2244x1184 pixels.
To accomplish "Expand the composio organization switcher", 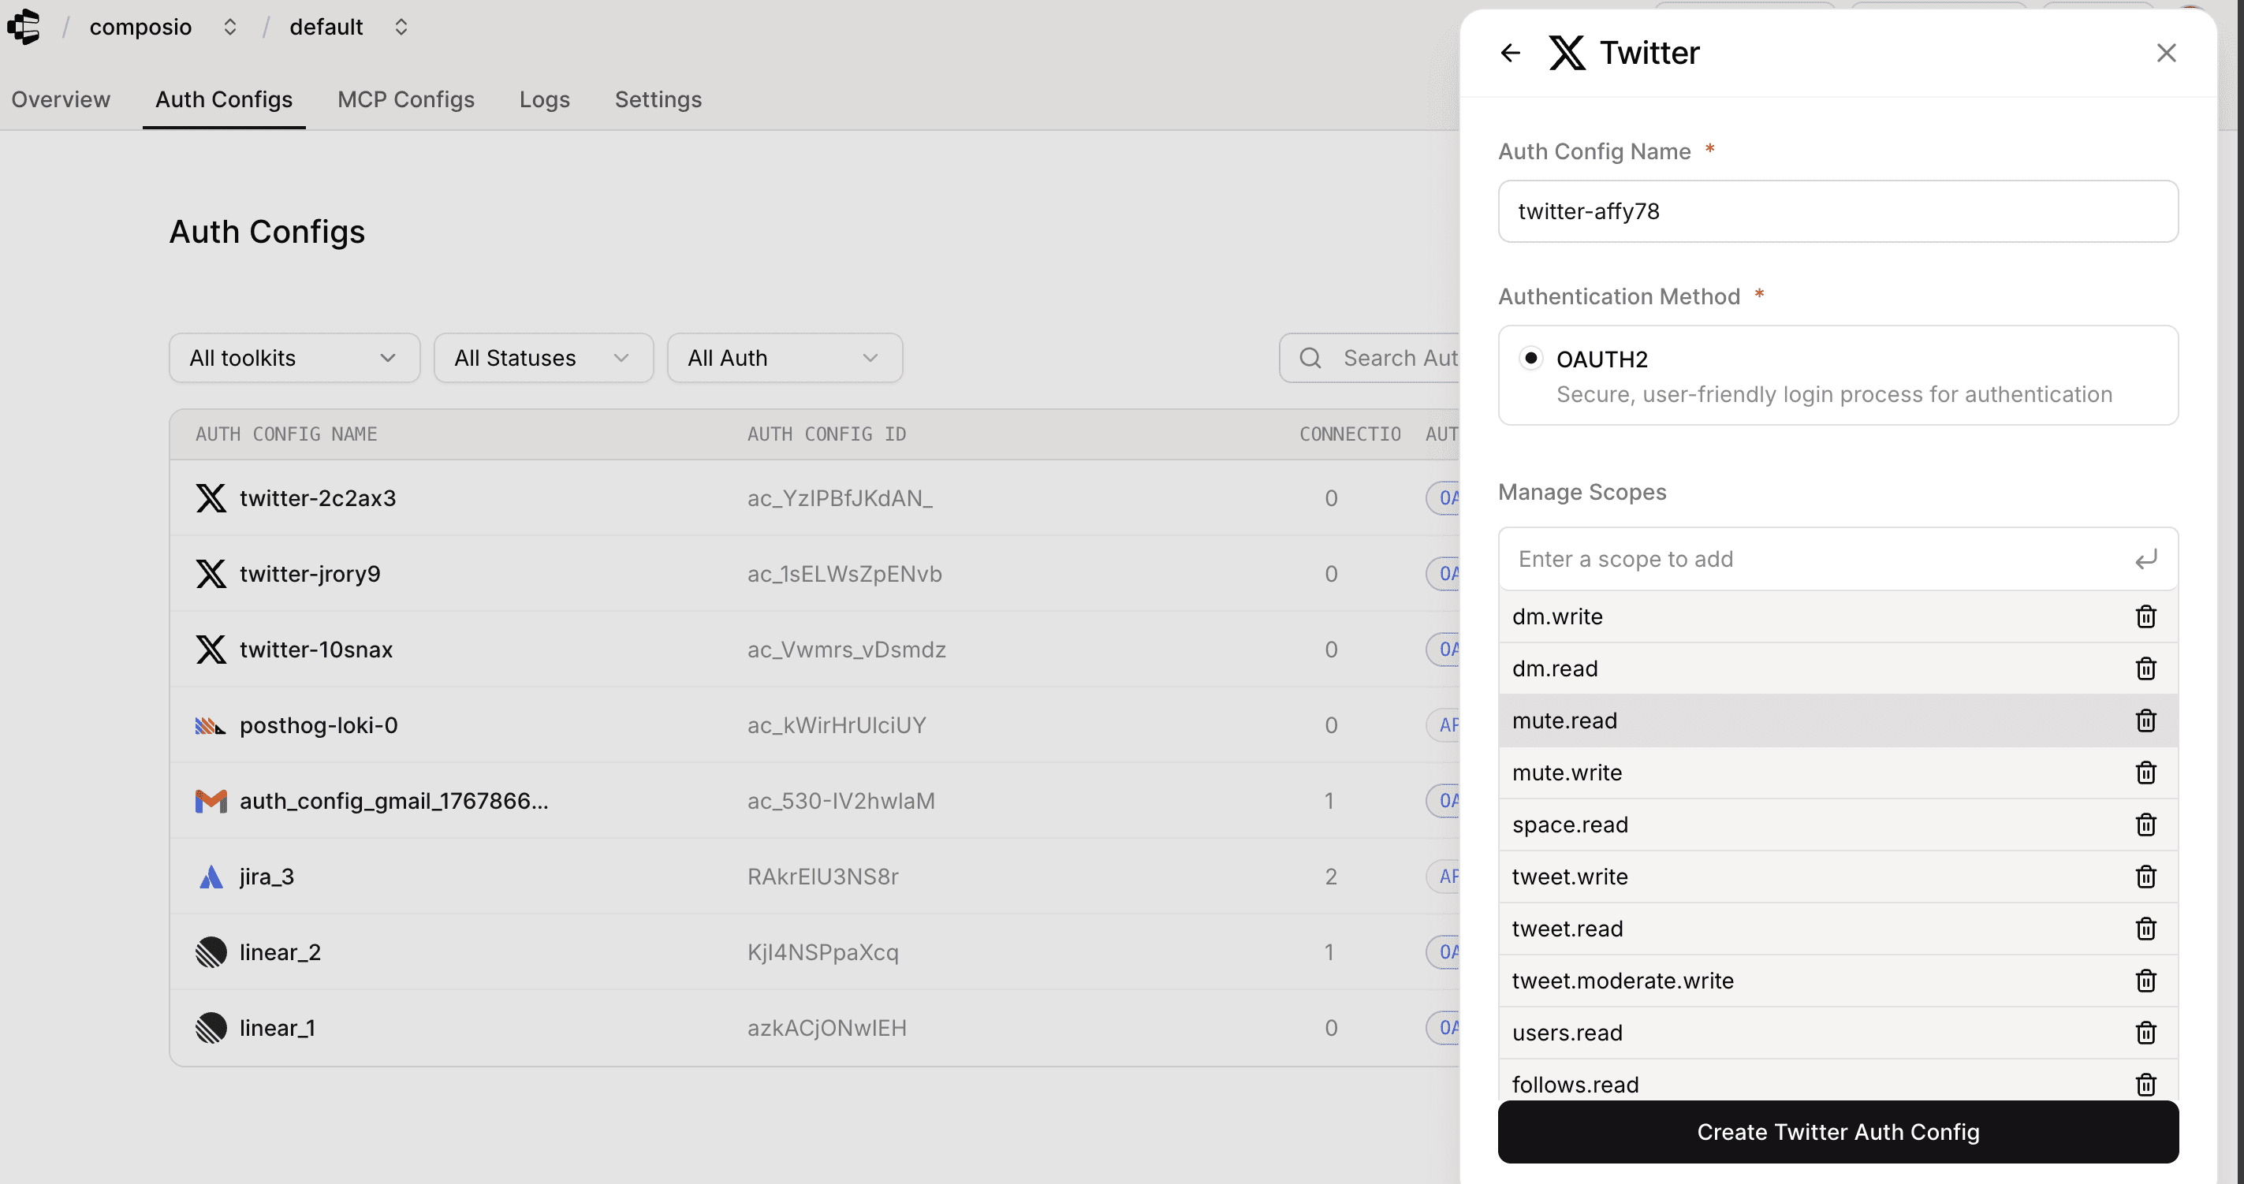I will [229, 27].
